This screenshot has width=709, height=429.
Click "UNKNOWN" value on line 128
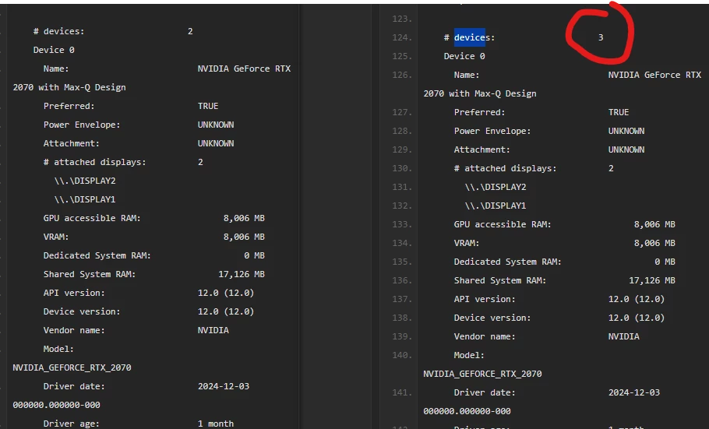click(626, 131)
